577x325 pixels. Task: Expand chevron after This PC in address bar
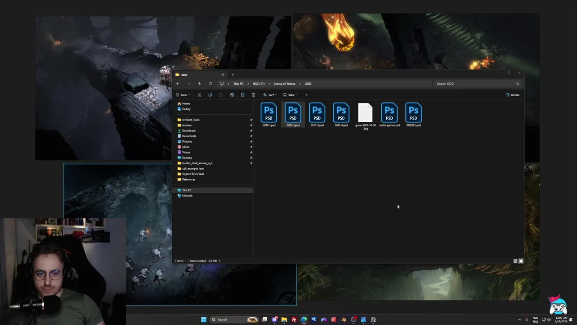[x=248, y=84]
